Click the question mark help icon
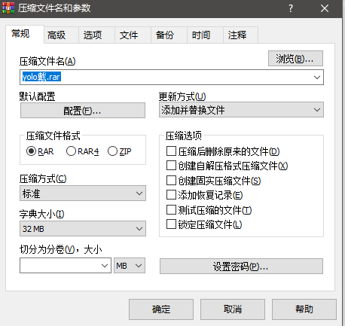The height and width of the screenshot is (326, 345). [x=291, y=8]
